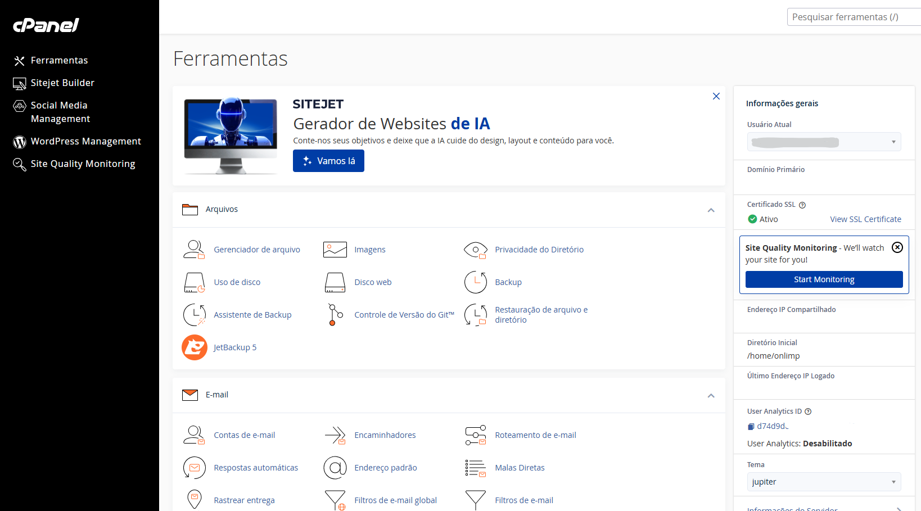Open the Endereço padrão at-sign icon
The width and height of the screenshot is (921, 511).
[335, 468]
